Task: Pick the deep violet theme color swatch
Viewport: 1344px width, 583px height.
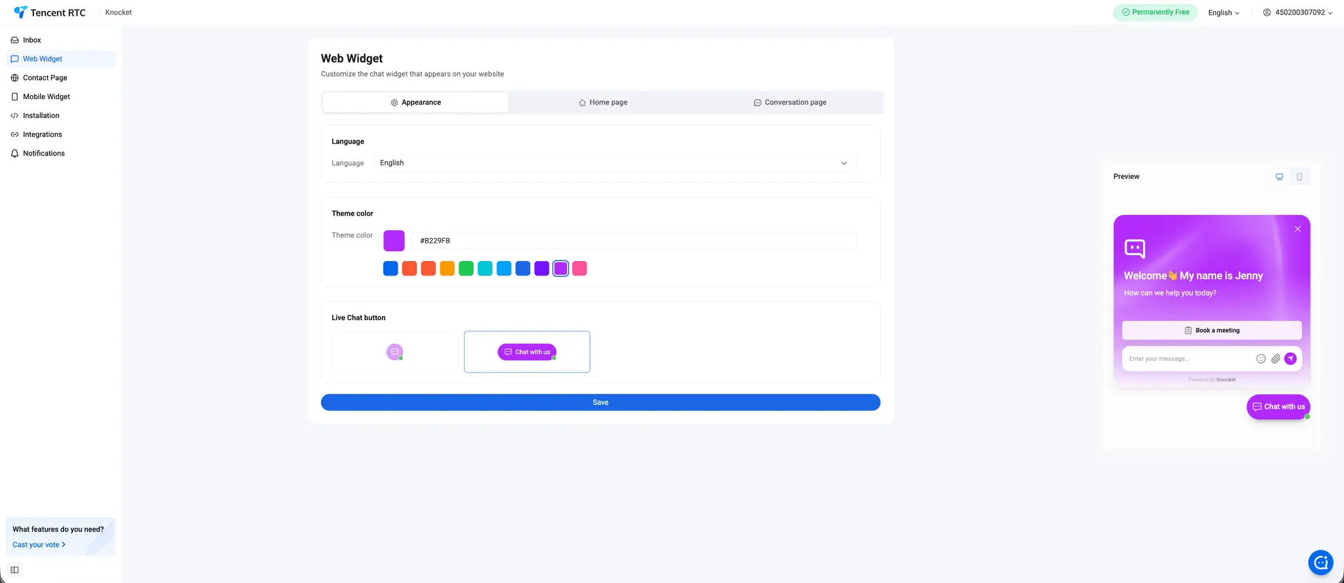Action: pos(541,268)
